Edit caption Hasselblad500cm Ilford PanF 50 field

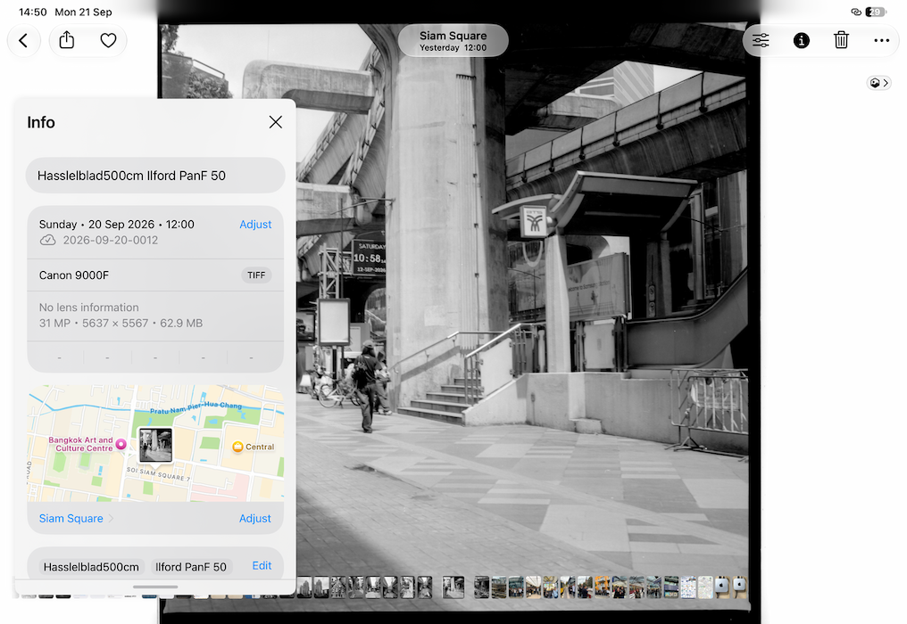pyautogui.click(x=155, y=176)
